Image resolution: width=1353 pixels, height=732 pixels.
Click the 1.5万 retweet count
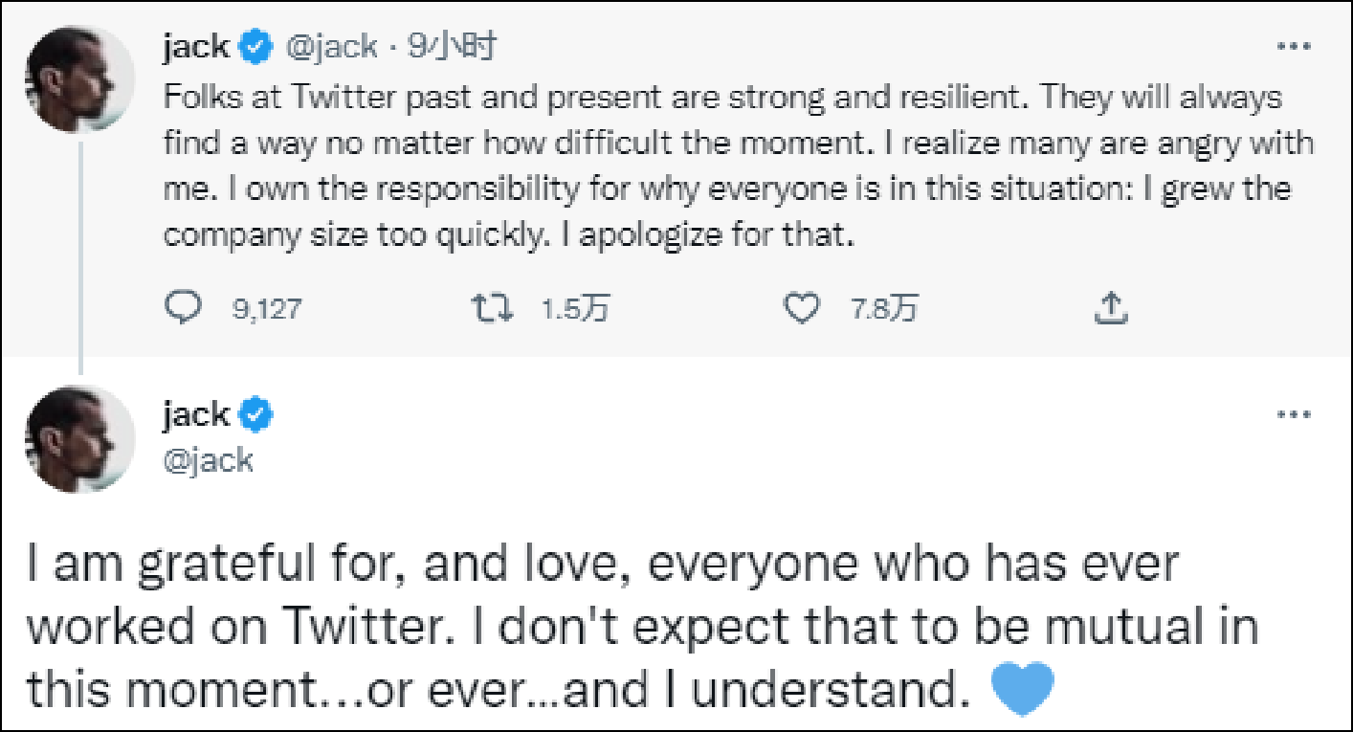click(574, 308)
